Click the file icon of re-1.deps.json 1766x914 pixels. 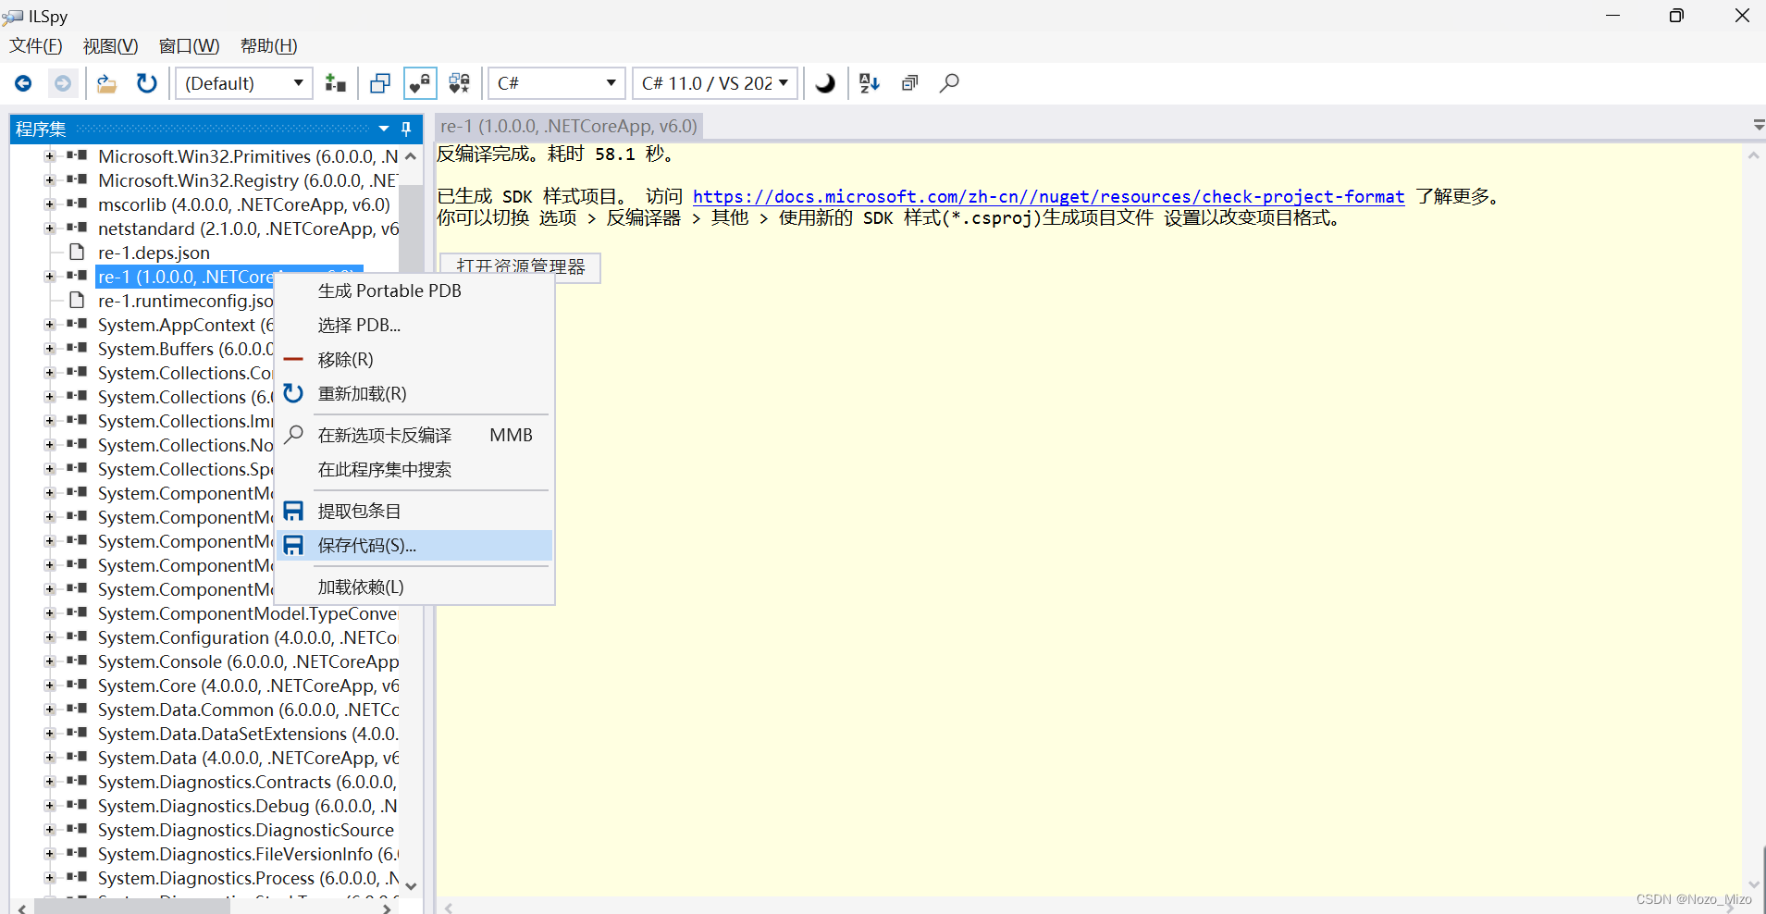click(78, 253)
